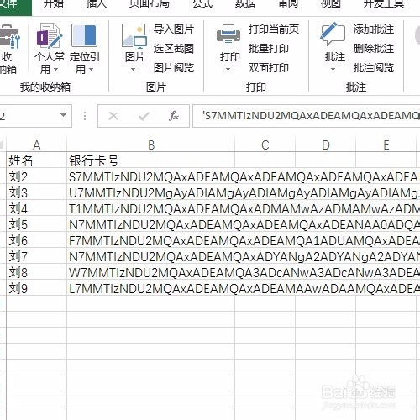Select cell containing 刘9
This screenshot has height=420, width=420.
pyautogui.click(x=36, y=288)
